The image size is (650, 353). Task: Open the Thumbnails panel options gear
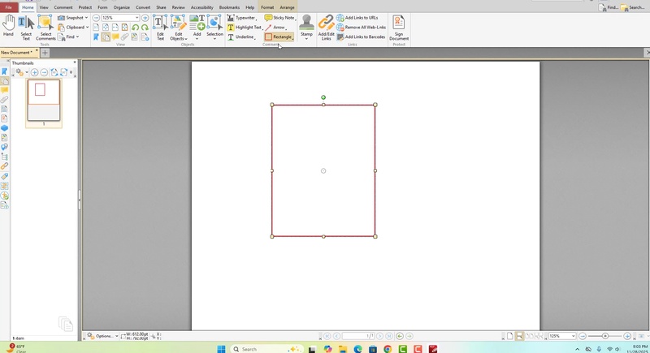tap(20, 72)
